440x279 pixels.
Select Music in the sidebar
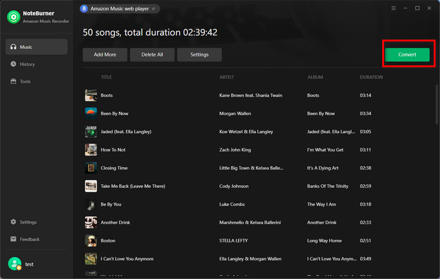(x=36, y=47)
